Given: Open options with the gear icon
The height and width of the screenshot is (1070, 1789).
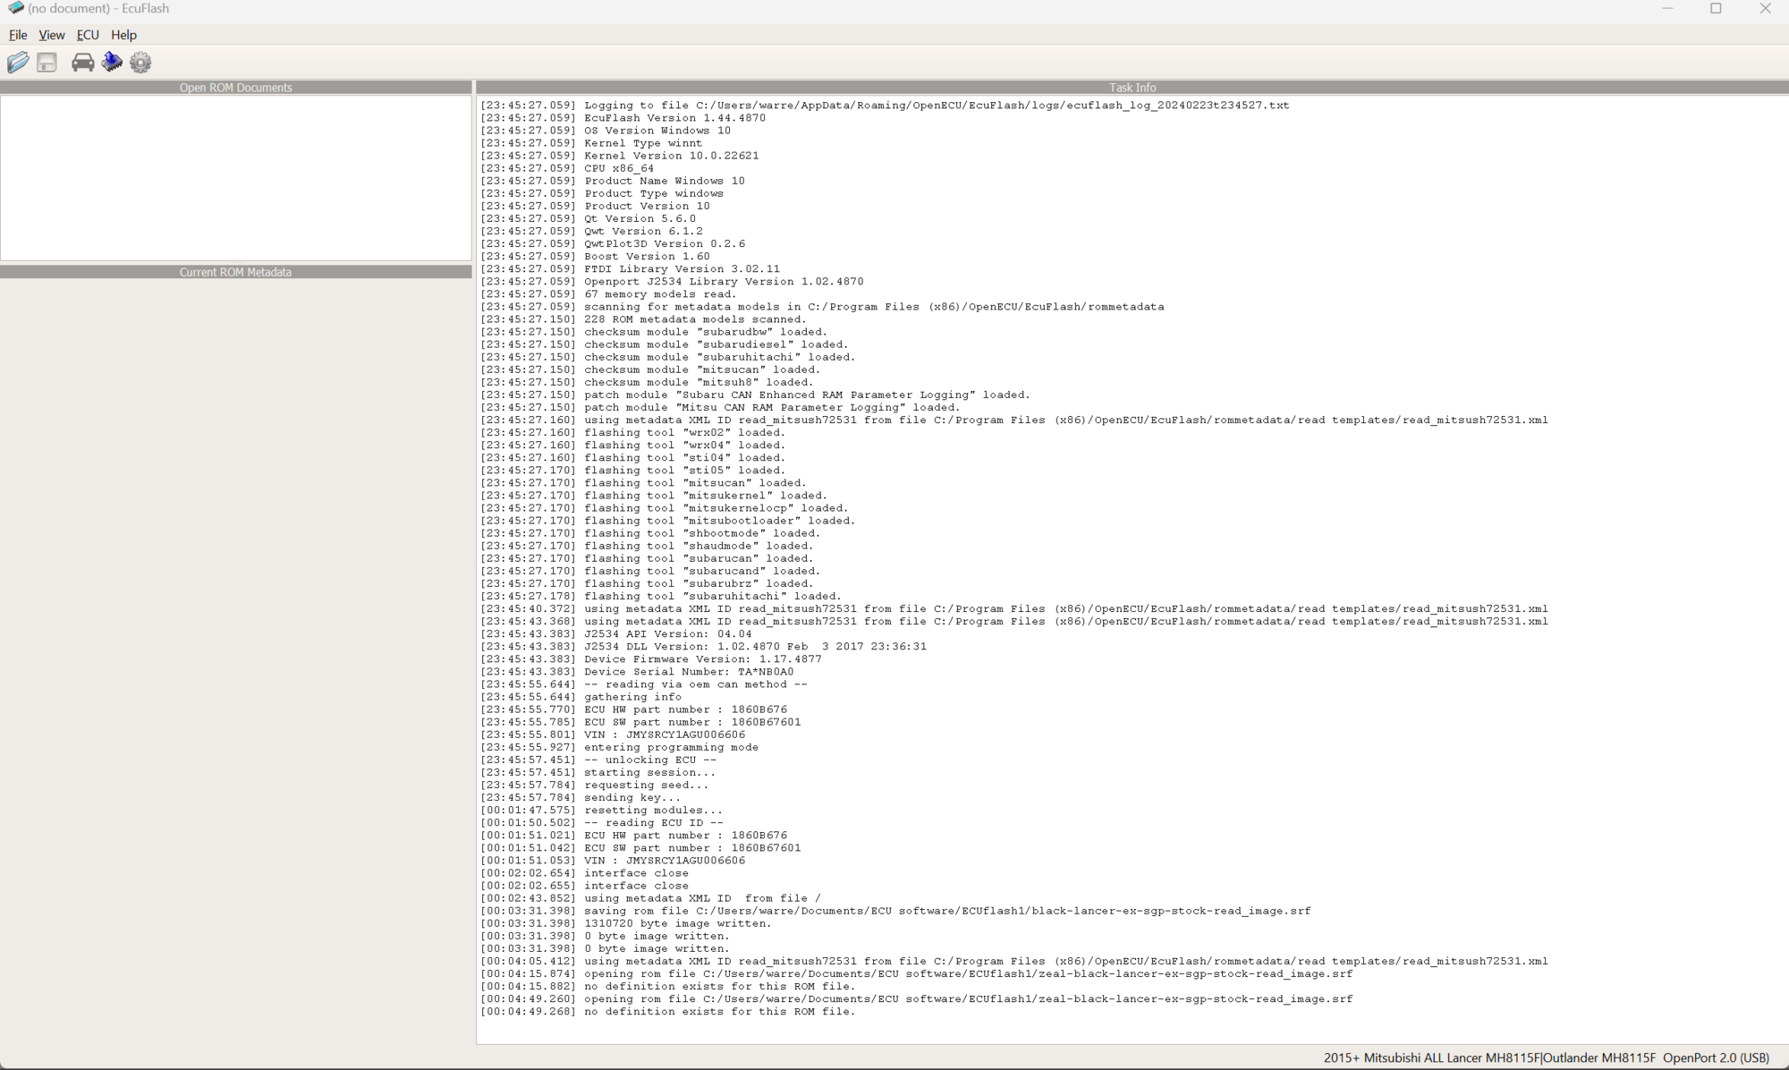Looking at the screenshot, I should coord(140,63).
